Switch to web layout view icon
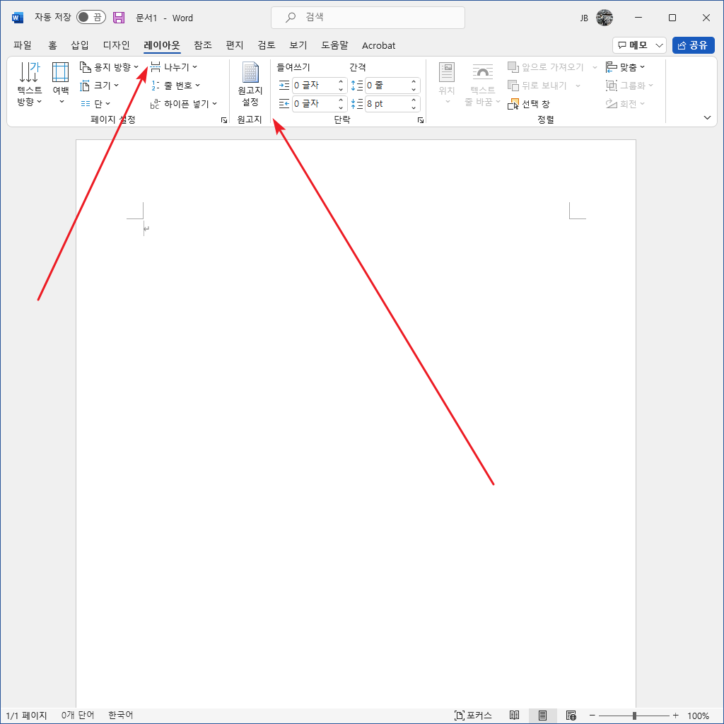Viewport: 724px width, 724px height. click(x=571, y=716)
